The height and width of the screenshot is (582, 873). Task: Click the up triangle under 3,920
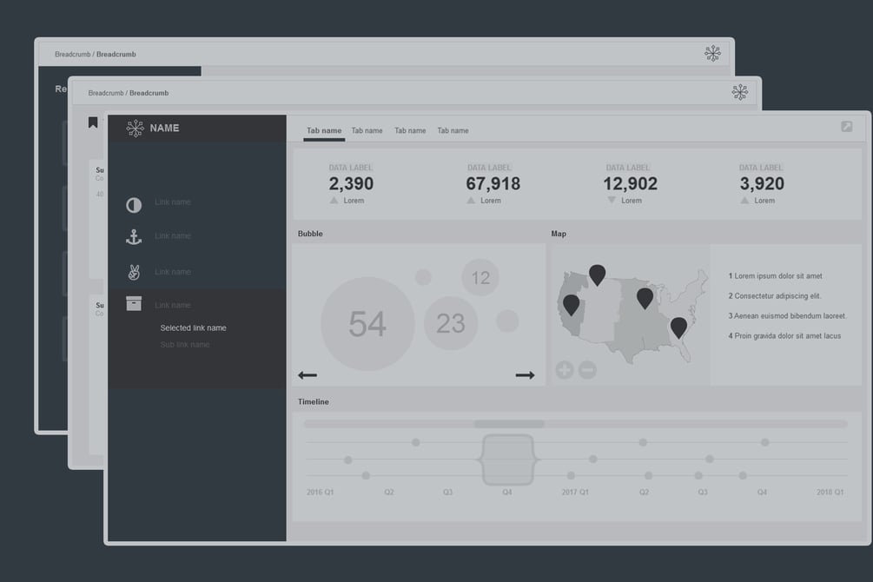[744, 201]
